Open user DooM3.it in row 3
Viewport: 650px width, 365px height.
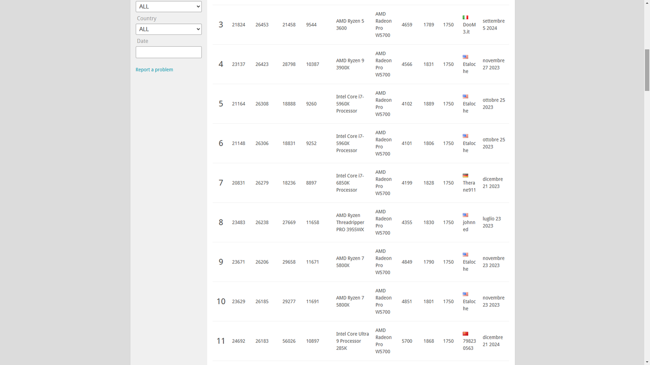(469, 28)
